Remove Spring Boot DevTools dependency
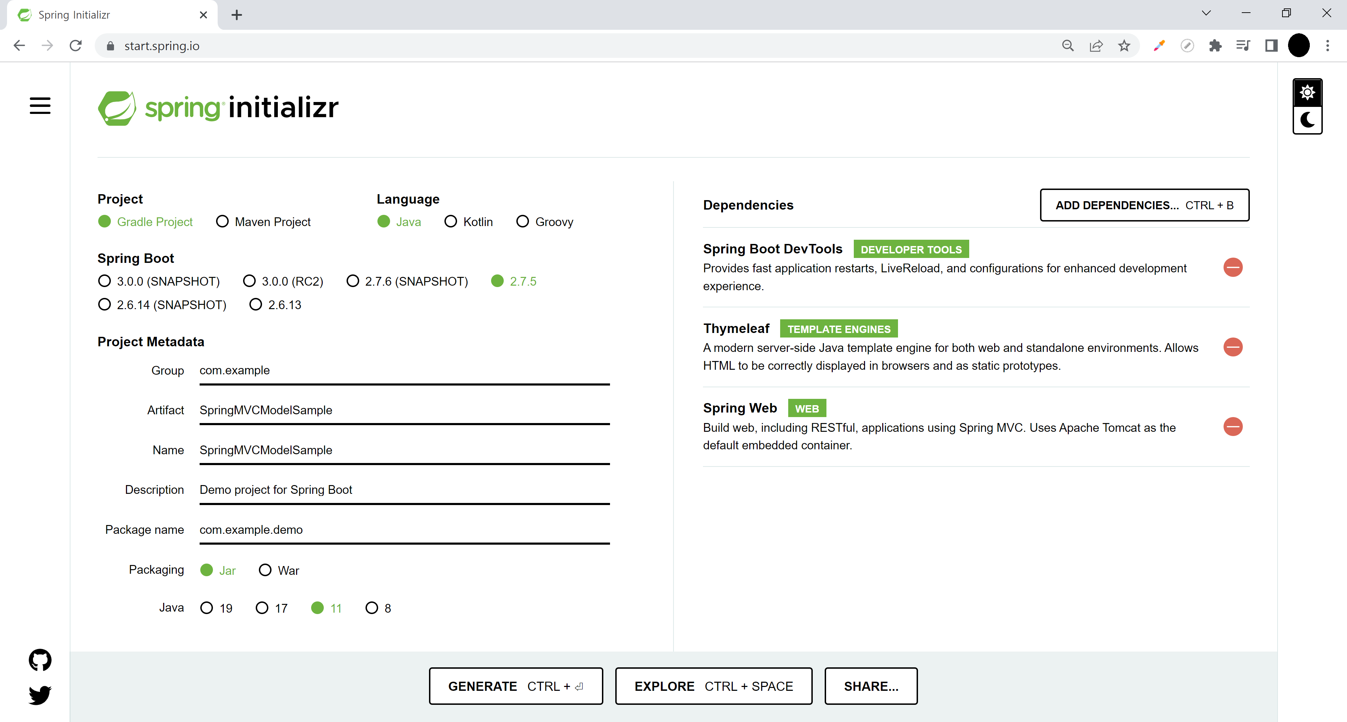 [x=1233, y=267]
